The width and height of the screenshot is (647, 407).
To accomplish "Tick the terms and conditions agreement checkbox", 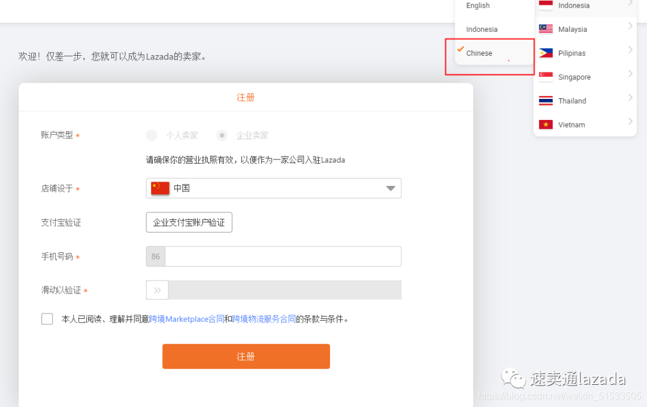I will point(47,319).
